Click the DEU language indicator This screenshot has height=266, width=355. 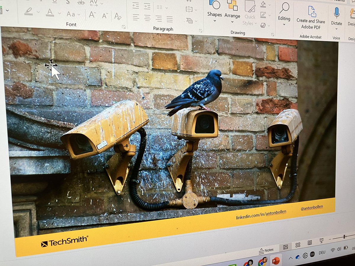322,253
